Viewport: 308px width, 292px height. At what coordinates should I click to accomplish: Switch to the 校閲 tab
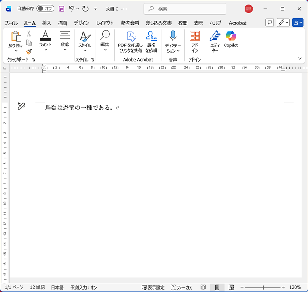(182, 23)
